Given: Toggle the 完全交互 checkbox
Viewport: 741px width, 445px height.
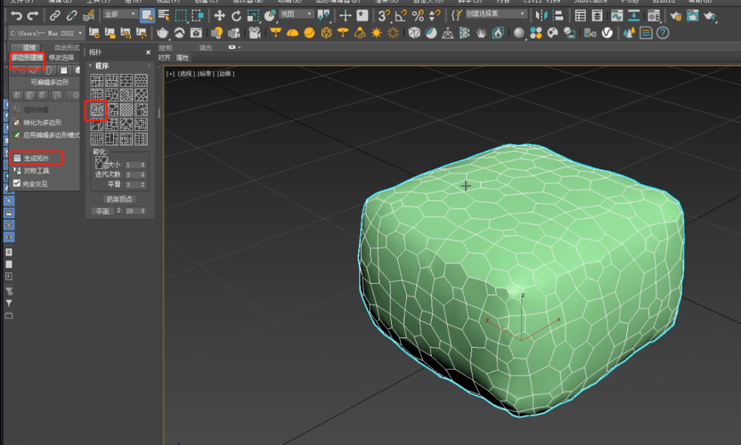Looking at the screenshot, I should 17,184.
